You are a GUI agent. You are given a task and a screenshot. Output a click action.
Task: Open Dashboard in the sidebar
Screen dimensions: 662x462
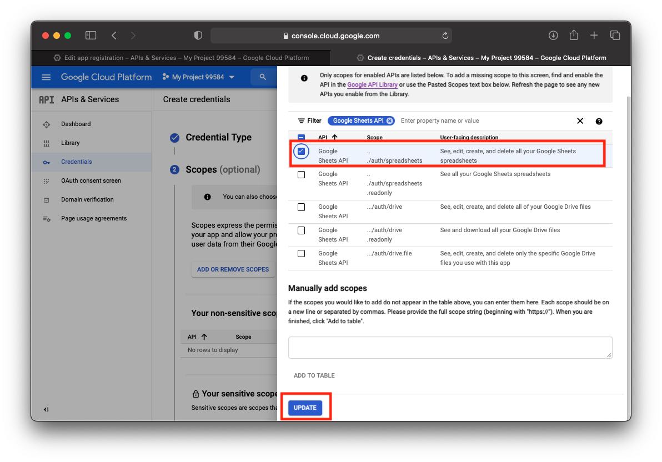[76, 124]
